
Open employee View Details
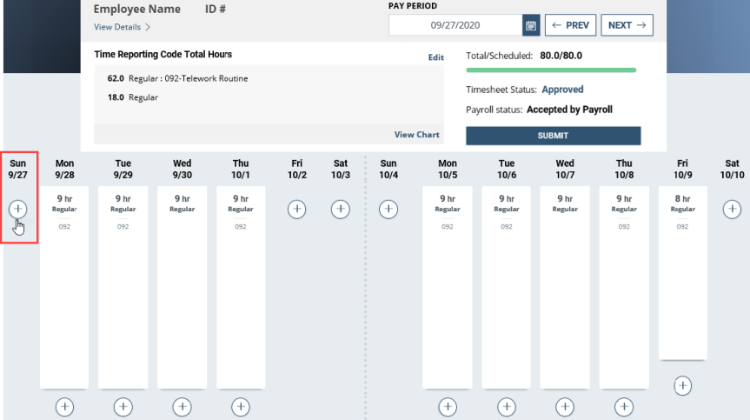click(122, 27)
